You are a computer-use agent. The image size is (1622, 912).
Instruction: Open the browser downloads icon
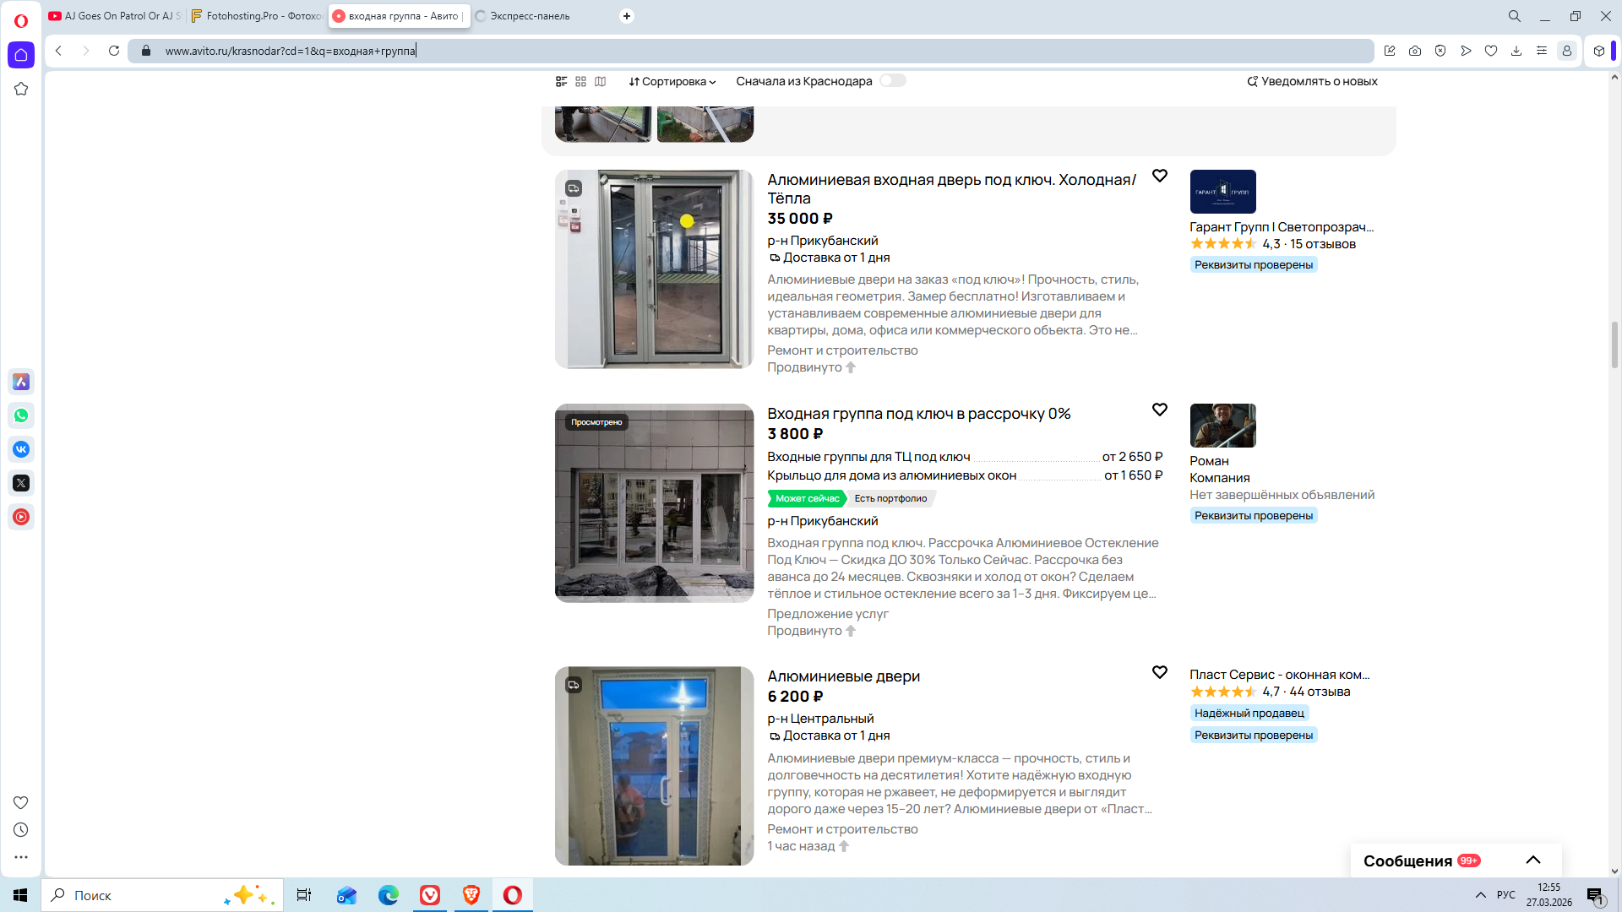[x=1516, y=51]
